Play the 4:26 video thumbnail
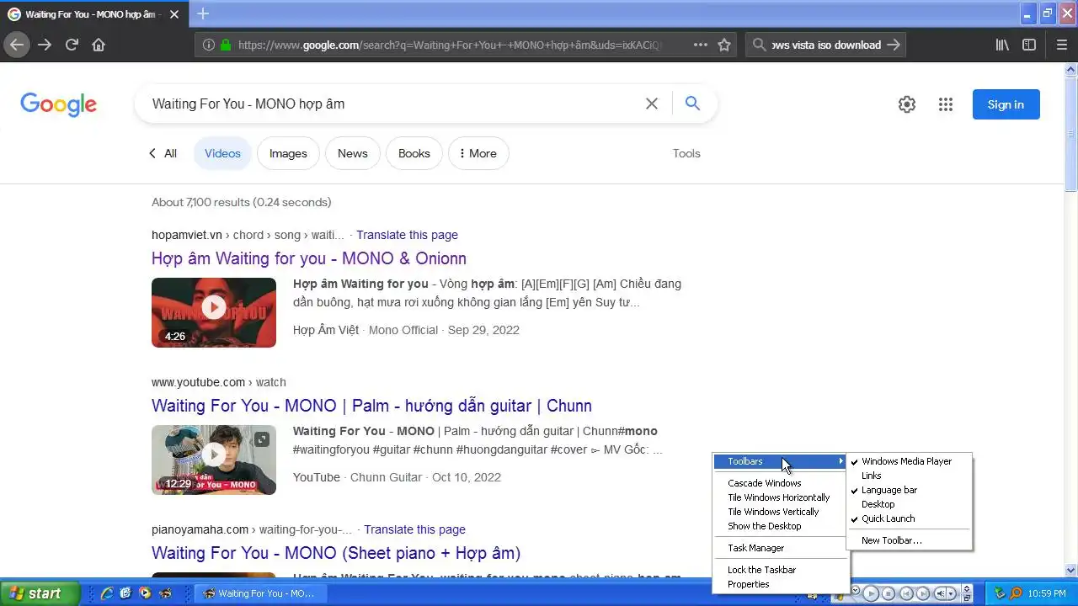This screenshot has height=606, width=1078. [214, 312]
